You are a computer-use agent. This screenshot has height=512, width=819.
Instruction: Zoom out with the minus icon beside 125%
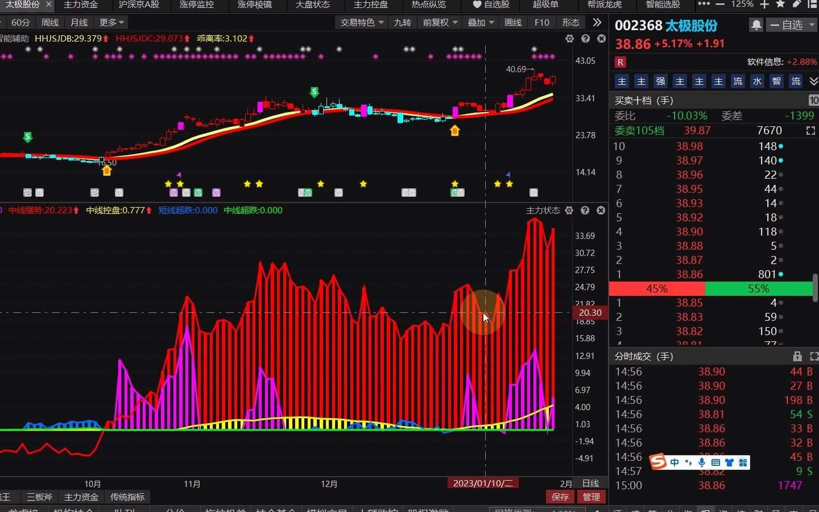click(720, 4)
